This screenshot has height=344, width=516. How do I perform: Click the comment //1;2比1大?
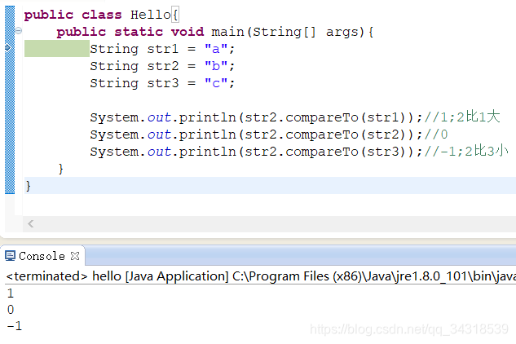462,117
